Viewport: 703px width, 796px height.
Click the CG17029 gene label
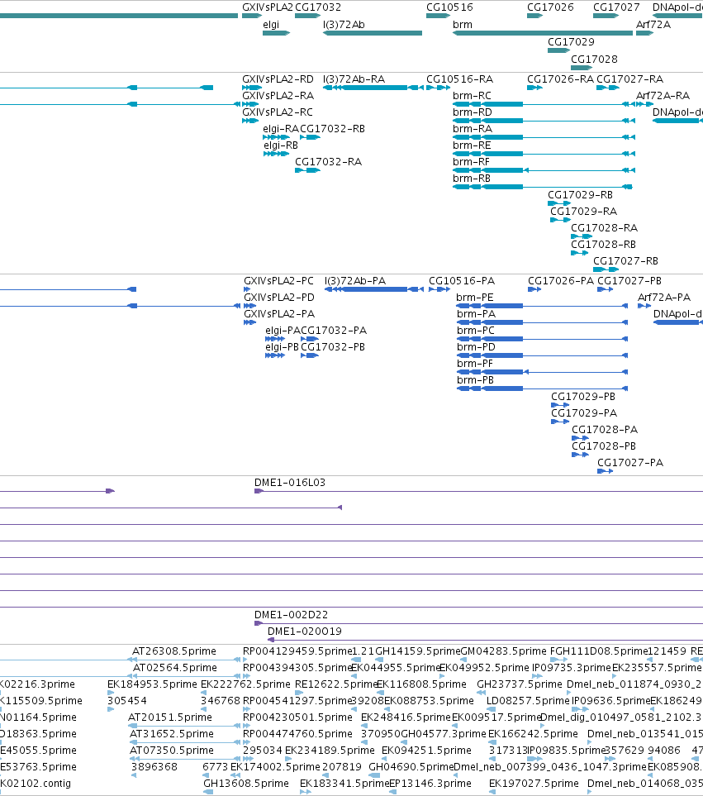(571, 41)
